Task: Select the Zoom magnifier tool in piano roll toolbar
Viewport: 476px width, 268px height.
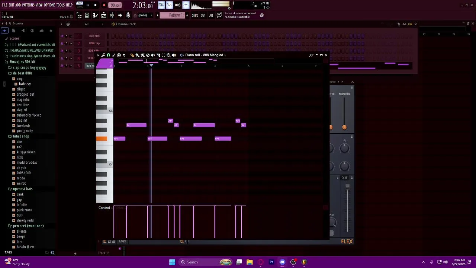Action: point(168,55)
